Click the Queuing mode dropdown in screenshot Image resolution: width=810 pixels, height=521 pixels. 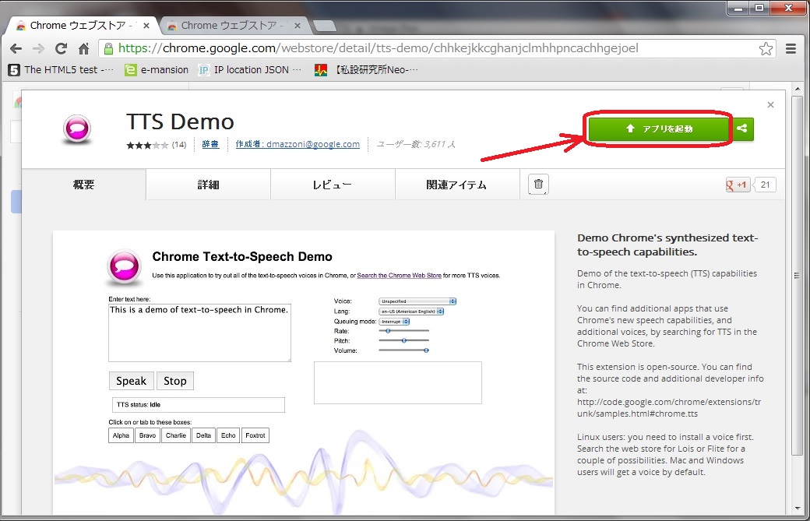coord(394,321)
